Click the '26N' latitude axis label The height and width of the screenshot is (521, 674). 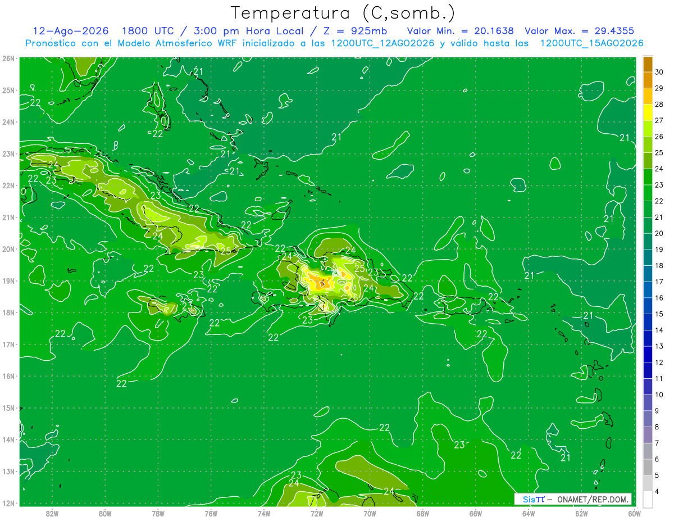pyautogui.click(x=8, y=58)
